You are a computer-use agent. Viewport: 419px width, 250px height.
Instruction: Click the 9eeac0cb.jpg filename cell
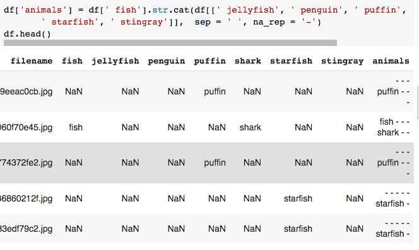point(27,92)
